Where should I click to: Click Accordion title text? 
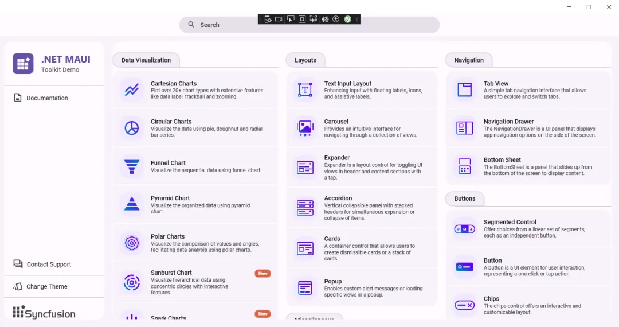coord(338,198)
